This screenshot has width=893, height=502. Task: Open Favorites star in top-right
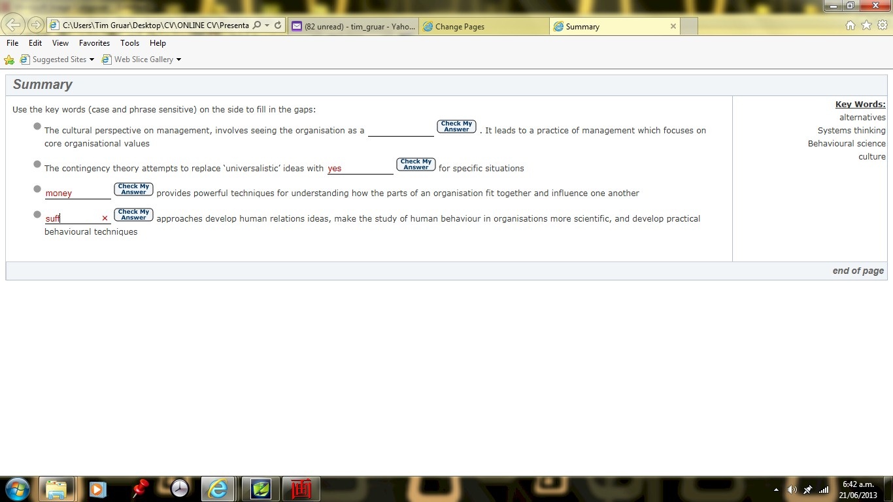click(x=866, y=25)
